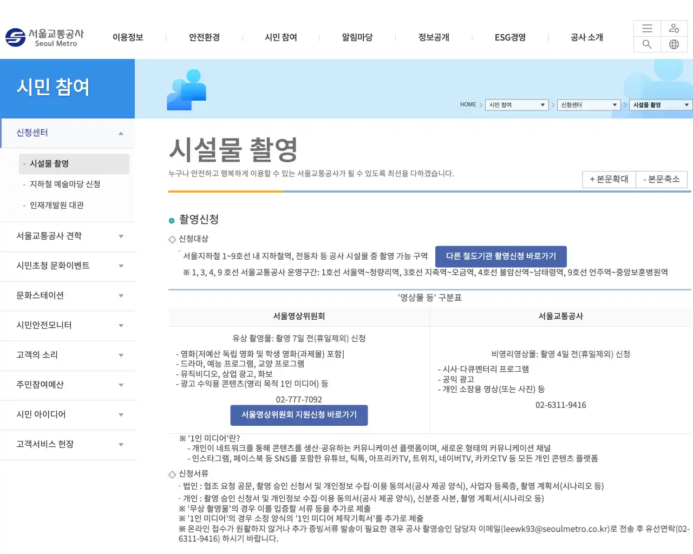This screenshot has height=554, width=693.
Task: Open 안전환경 top menu
Action: [204, 37]
